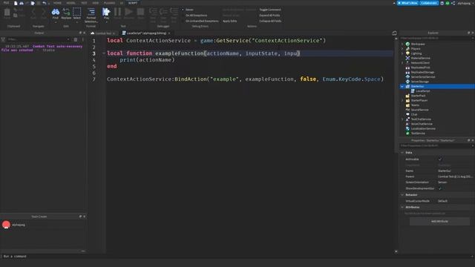Select On Unhandled Exceptions option

(202, 22)
